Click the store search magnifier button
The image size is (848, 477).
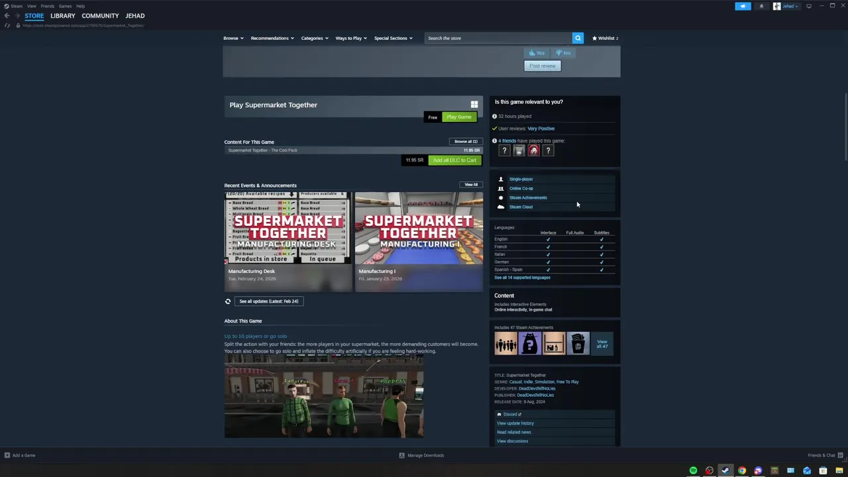click(578, 38)
